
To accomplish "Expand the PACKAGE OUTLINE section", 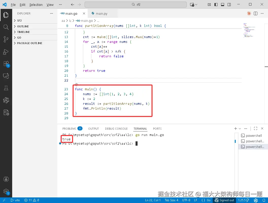I will point(35,43).
